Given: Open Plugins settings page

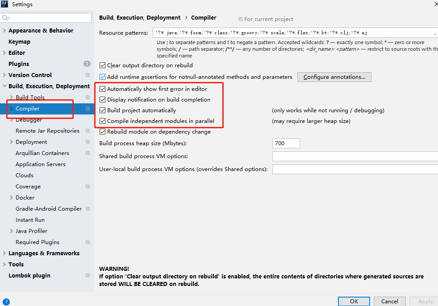Looking at the screenshot, I should pyautogui.click(x=19, y=64).
